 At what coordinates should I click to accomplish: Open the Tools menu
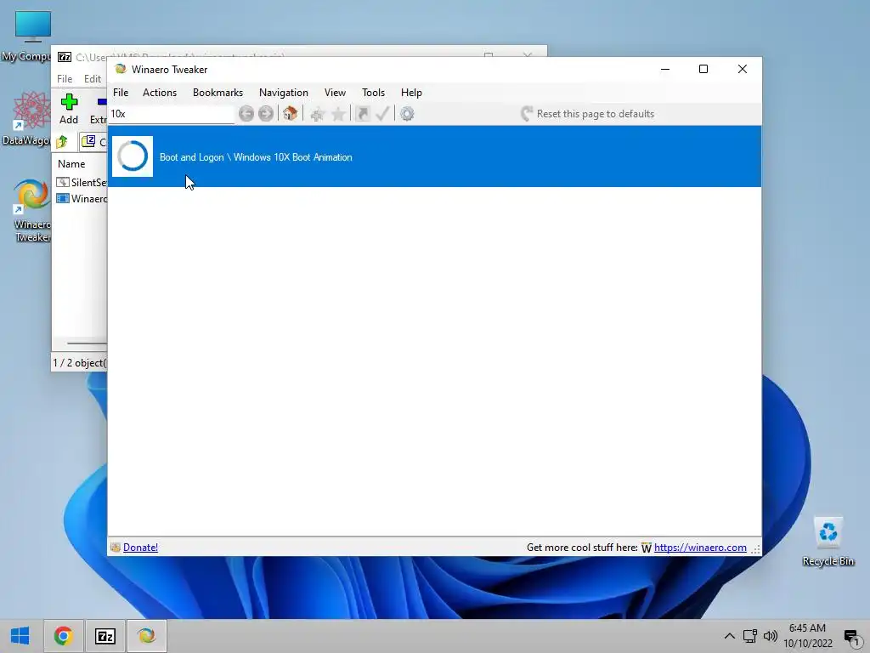tap(374, 93)
